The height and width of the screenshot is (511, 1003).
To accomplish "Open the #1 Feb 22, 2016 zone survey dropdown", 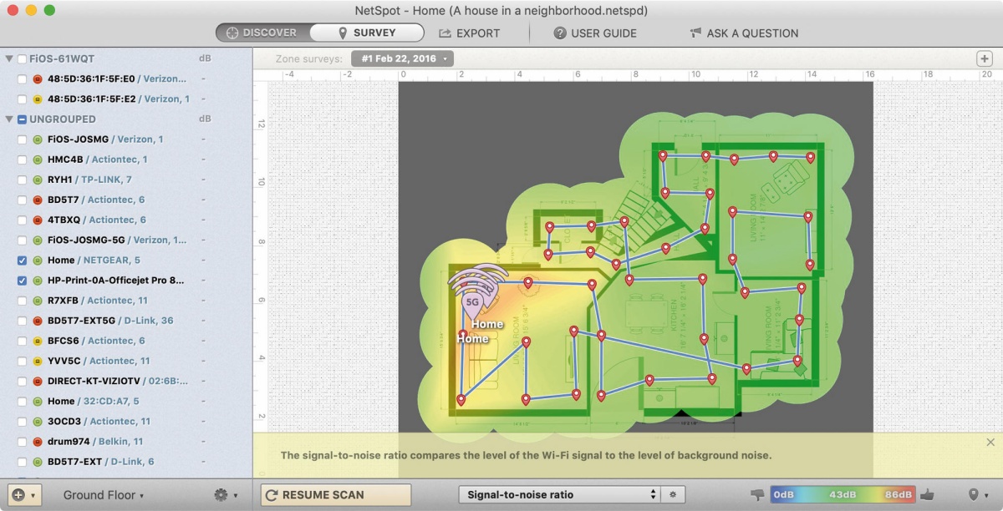I will pos(403,58).
